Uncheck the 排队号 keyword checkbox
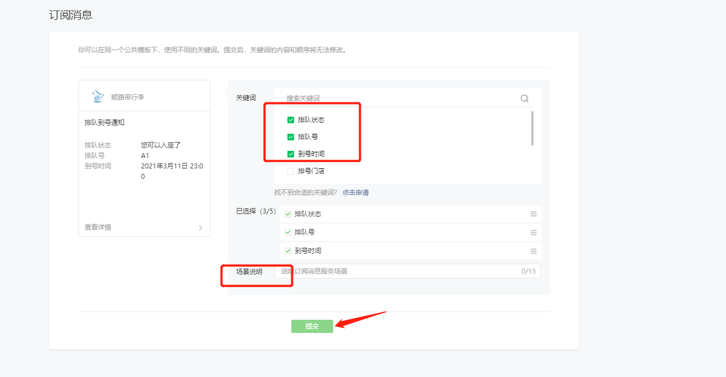 coord(291,137)
